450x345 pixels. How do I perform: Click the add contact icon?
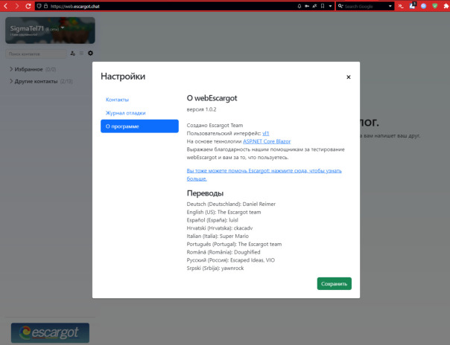click(72, 54)
